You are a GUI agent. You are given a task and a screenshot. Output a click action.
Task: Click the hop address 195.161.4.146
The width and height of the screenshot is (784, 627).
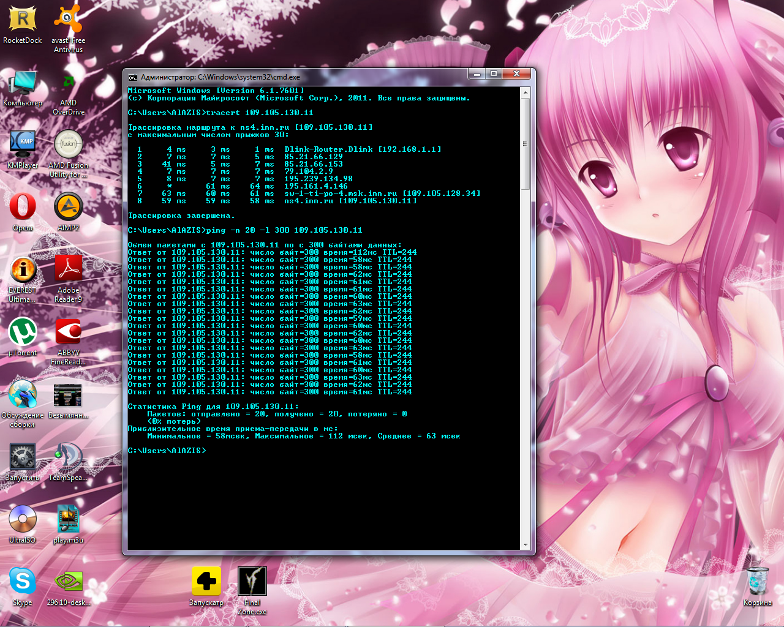tap(316, 186)
